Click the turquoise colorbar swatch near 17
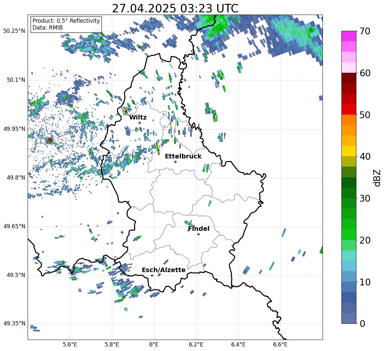 (x=349, y=256)
